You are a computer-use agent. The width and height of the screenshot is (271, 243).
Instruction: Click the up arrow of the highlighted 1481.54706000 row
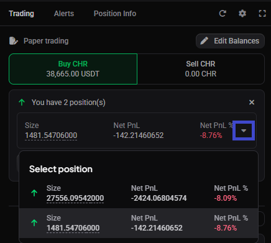(x=34, y=223)
